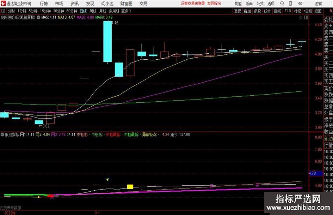Click the MA5: 4.11 label
Screen dimensions: 333x215
(49, 17)
